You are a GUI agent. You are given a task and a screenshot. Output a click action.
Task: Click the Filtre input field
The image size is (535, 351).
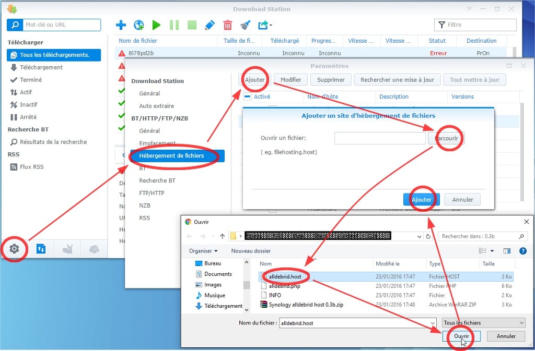[475, 25]
